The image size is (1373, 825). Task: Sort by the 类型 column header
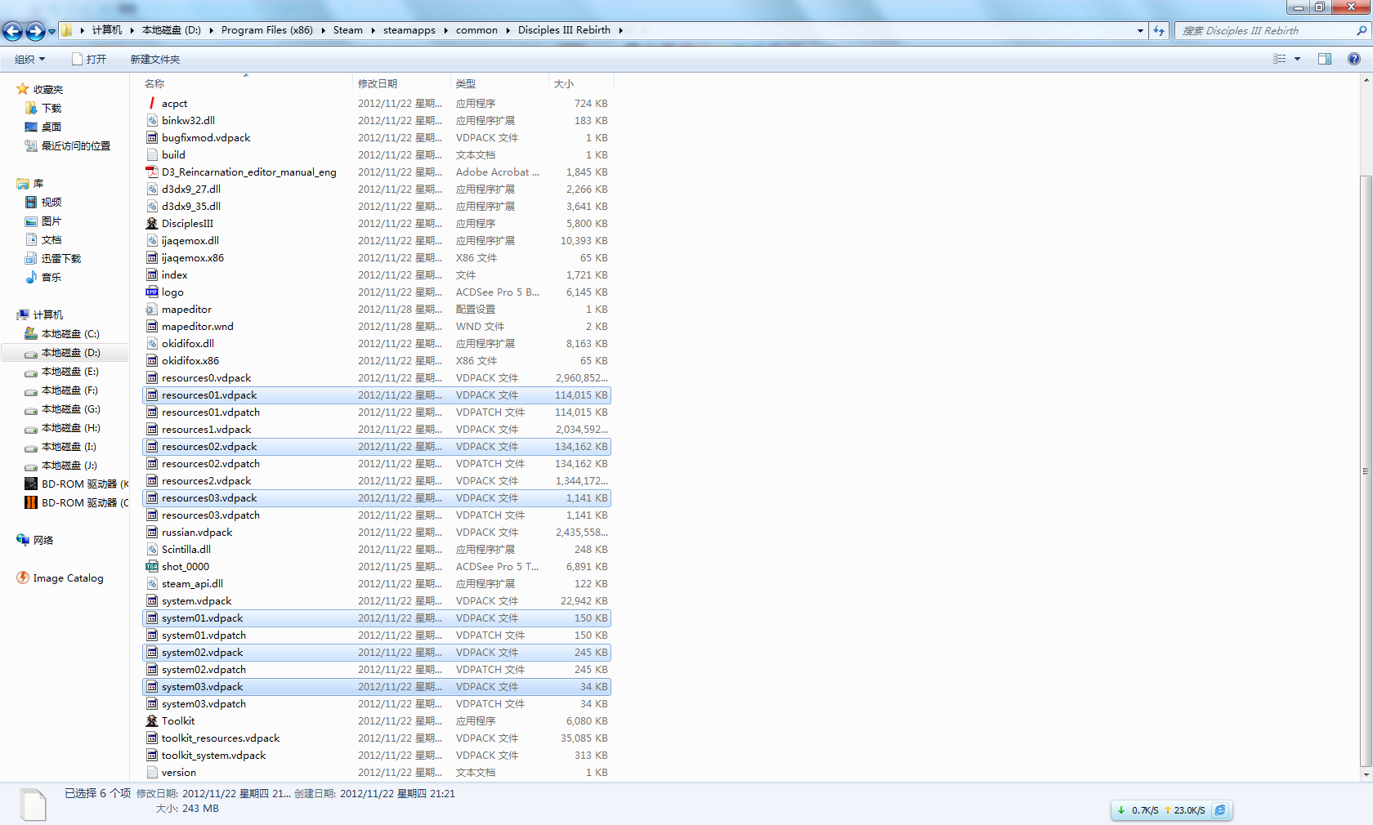[x=499, y=84]
